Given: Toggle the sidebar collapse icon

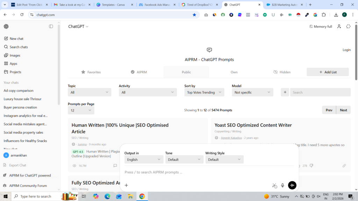Looking at the screenshot, I should point(51,27).
